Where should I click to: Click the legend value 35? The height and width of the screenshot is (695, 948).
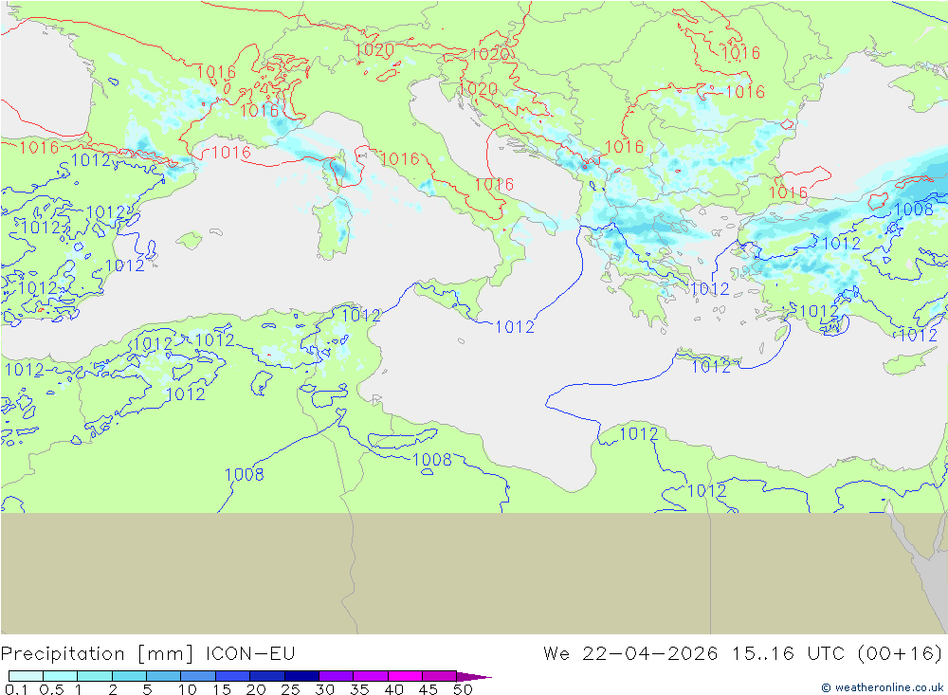359,689
